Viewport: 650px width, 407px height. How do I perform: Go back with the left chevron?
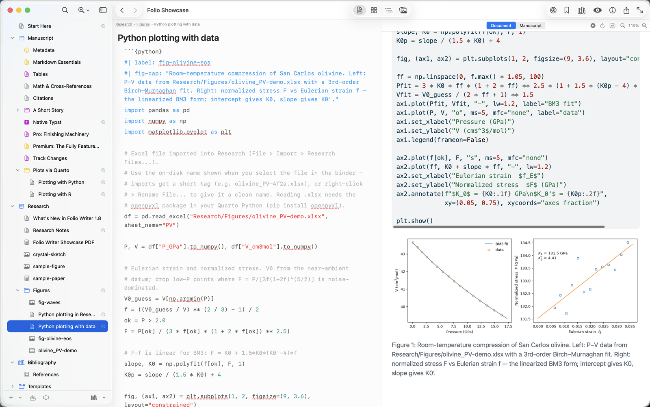[122, 10]
